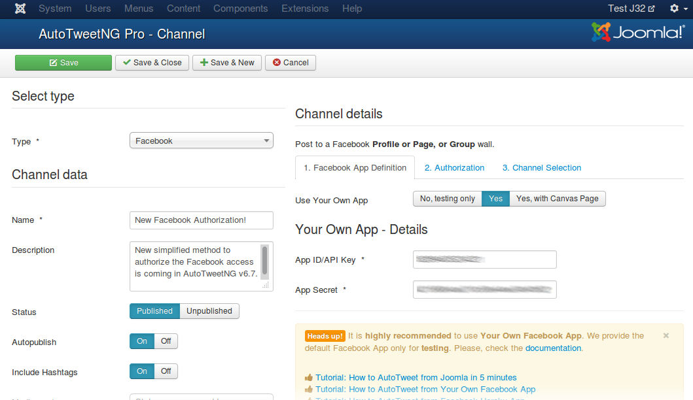Click the 'App Secret' label

coord(317,290)
